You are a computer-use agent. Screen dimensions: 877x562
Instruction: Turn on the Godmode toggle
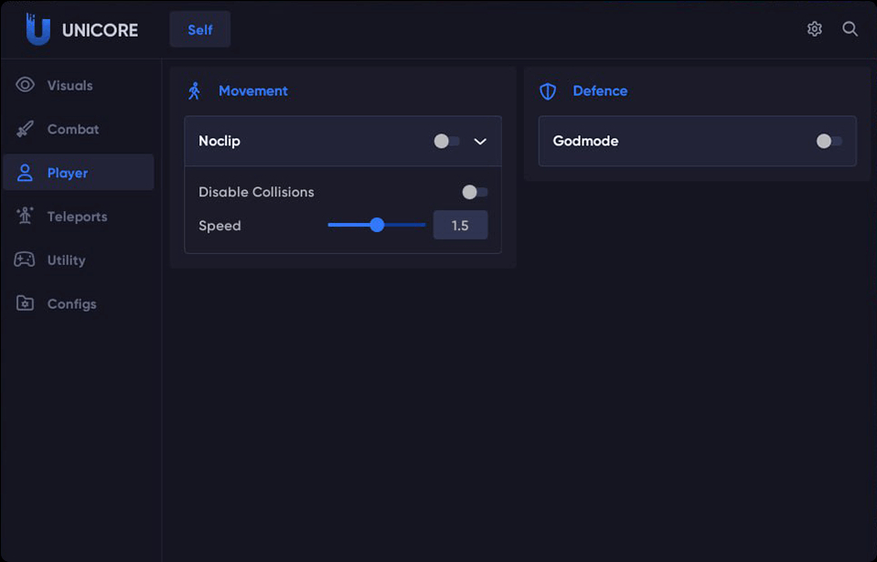(829, 141)
